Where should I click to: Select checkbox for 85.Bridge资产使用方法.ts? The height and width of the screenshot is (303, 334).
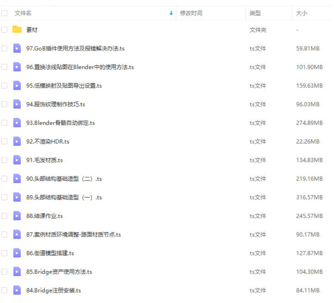(x=4, y=271)
